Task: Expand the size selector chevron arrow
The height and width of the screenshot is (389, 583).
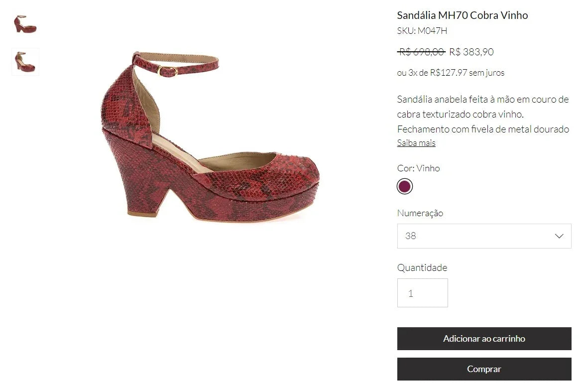Action: pyautogui.click(x=559, y=236)
